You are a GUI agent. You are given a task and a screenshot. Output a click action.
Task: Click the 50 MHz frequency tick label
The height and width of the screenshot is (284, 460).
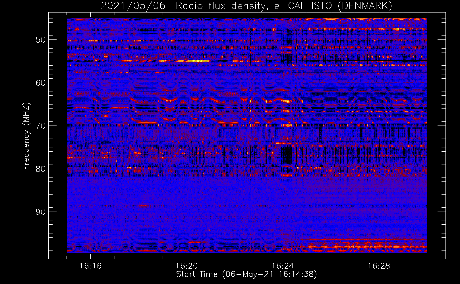pos(40,40)
